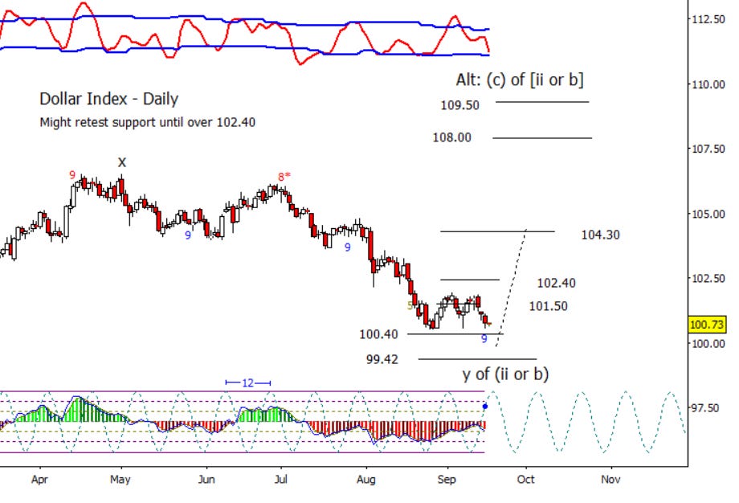Click the 99.42 horizontal support line

click(477, 359)
